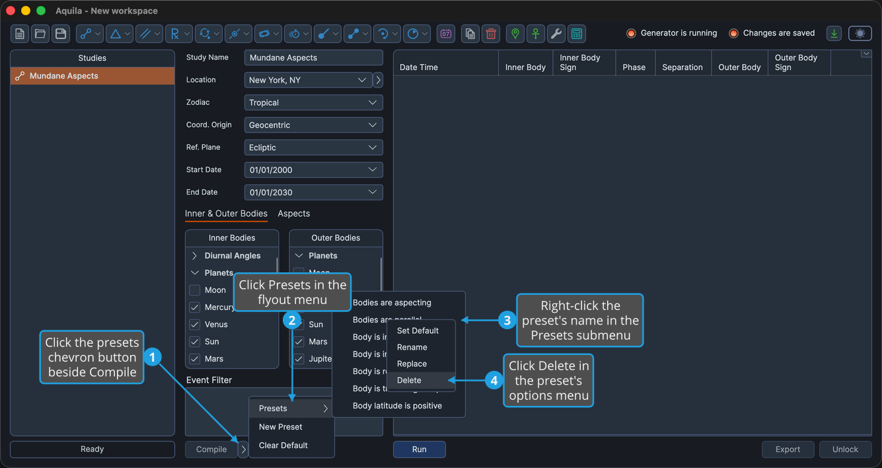Click the Compile button
Screen dimensions: 882x468
211,449
